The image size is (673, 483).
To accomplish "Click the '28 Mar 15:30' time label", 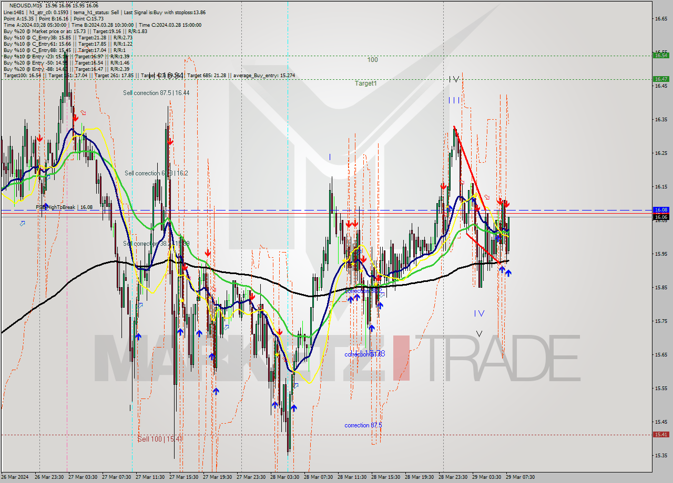I will click(x=386, y=477).
